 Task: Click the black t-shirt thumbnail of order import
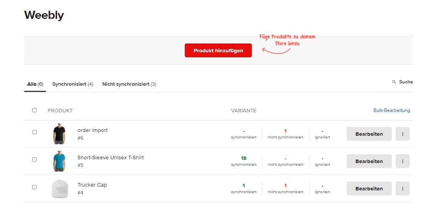click(59, 134)
